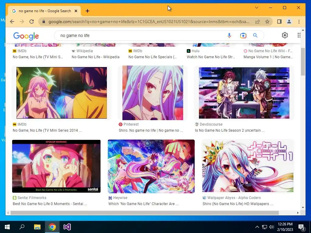Open 'No Game No Life - Wikipedia' result
The width and height of the screenshot is (311, 233).
tap(96, 57)
